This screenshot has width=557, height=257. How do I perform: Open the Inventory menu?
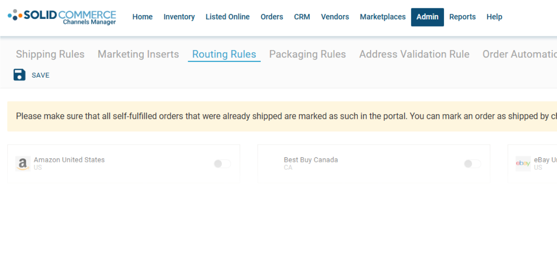(x=179, y=17)
